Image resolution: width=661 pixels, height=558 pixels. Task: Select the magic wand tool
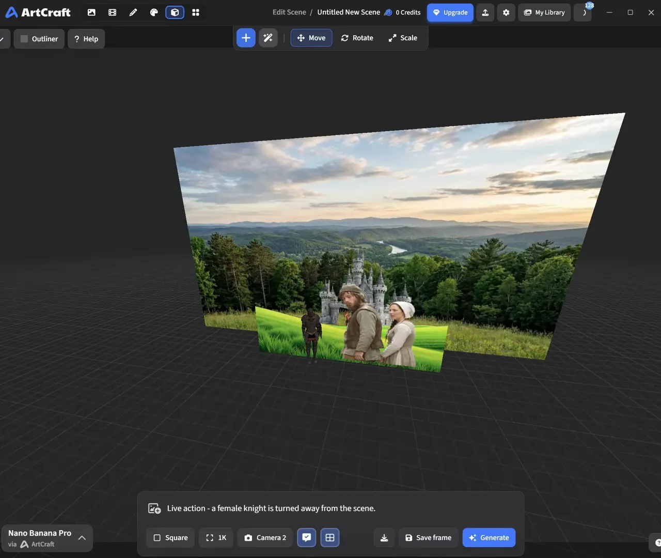point(268,38)
